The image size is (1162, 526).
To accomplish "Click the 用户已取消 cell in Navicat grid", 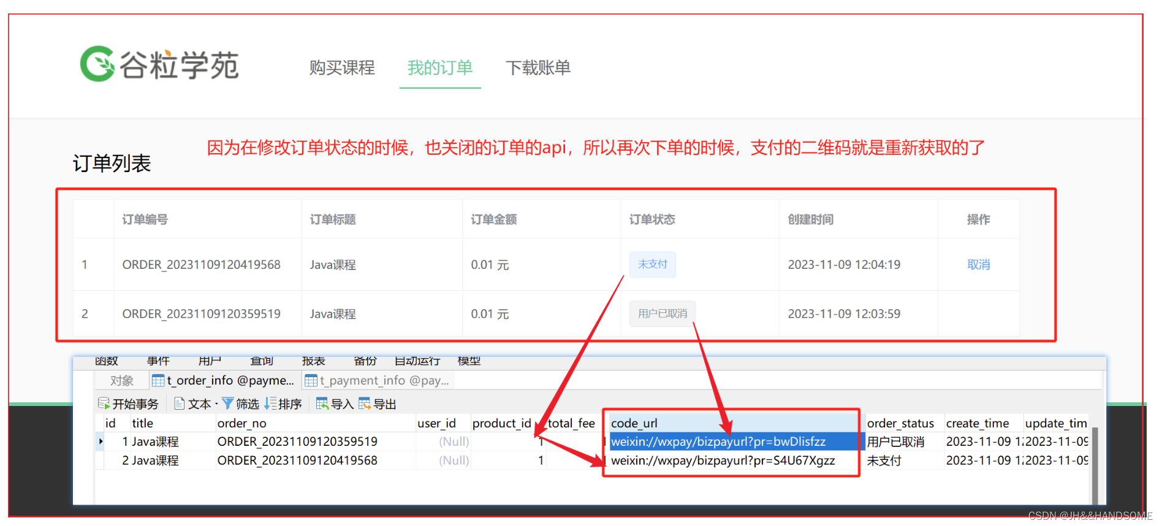I will tap(895, 441).
